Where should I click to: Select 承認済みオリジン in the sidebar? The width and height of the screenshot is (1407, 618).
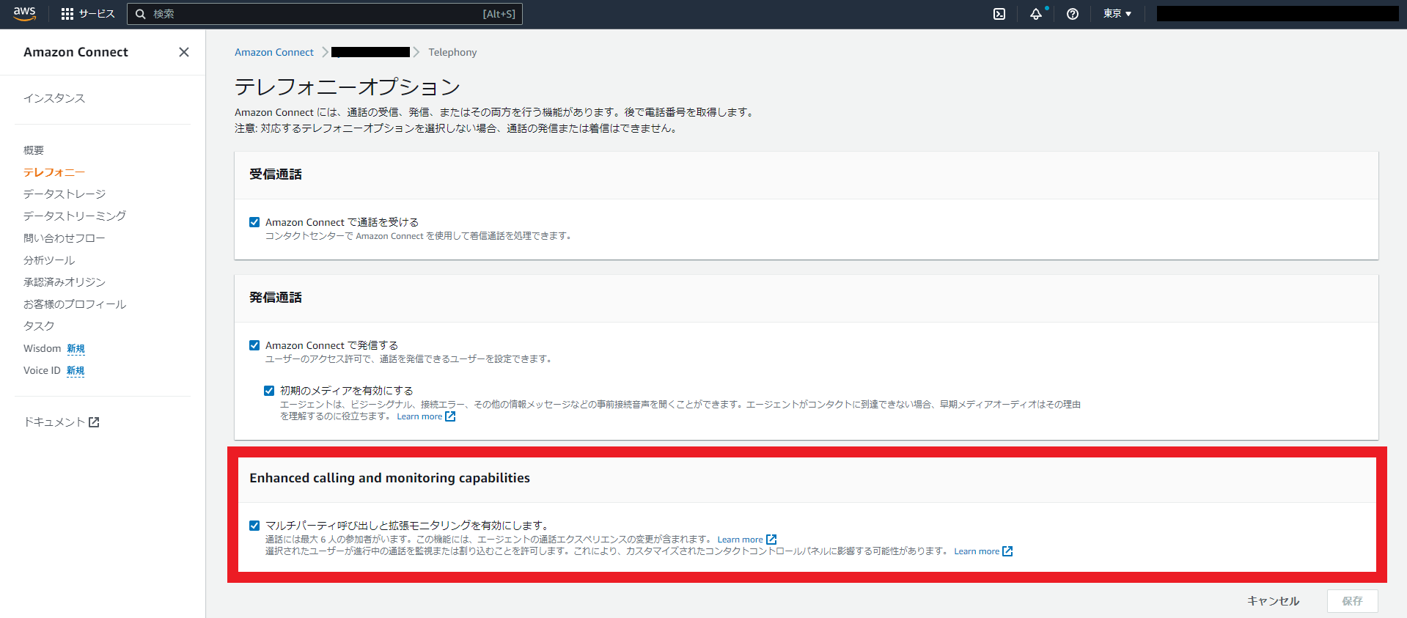(65, 282)
